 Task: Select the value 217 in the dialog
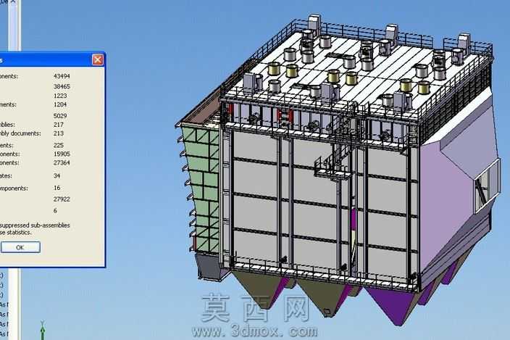[x=59, y=125]
